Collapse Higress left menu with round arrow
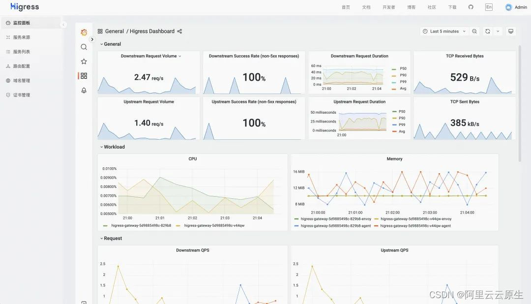This screenshot has width=531, height=304. [63, 25]
